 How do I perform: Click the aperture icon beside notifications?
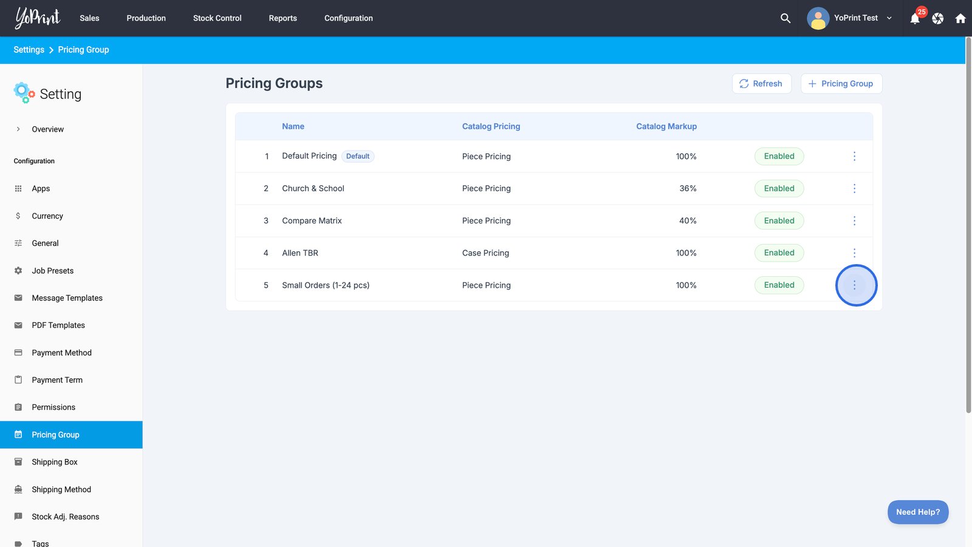point(938,19)
